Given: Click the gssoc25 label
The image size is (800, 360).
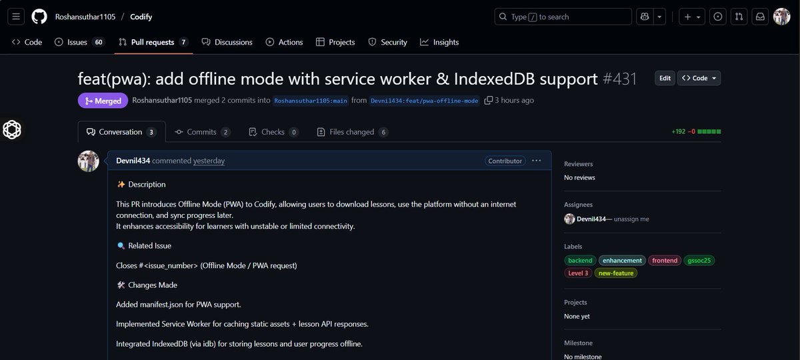Looking at the screenshot, I should (x=700, y=261).
